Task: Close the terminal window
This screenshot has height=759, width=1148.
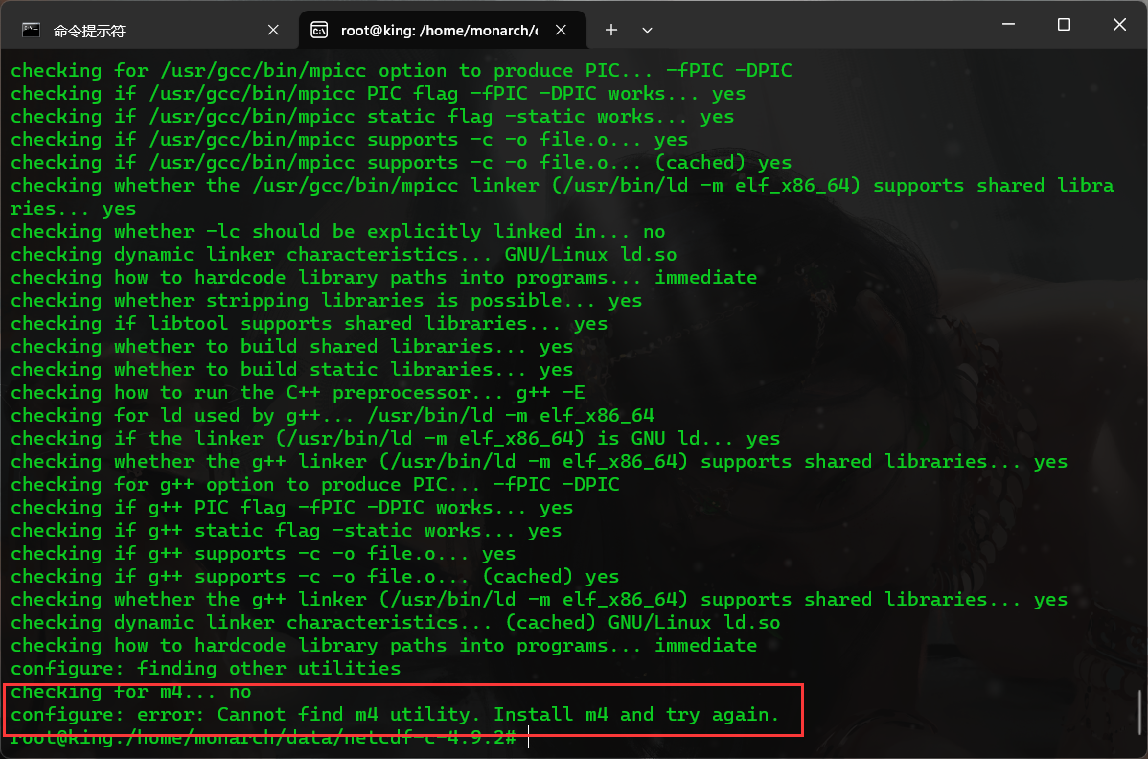Action: pos(1119,24)
